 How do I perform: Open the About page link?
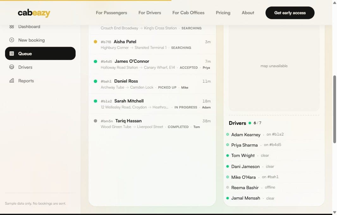pyautogui.click(x=248, y=13)
